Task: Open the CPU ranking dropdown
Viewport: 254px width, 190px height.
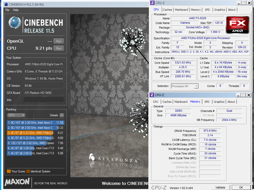Action: (x=16, y=115)
